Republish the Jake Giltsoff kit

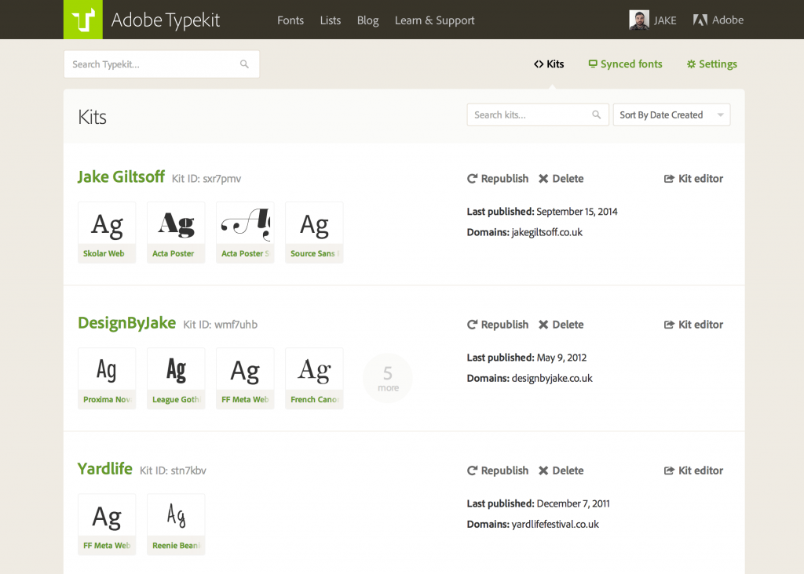point(497,179)
